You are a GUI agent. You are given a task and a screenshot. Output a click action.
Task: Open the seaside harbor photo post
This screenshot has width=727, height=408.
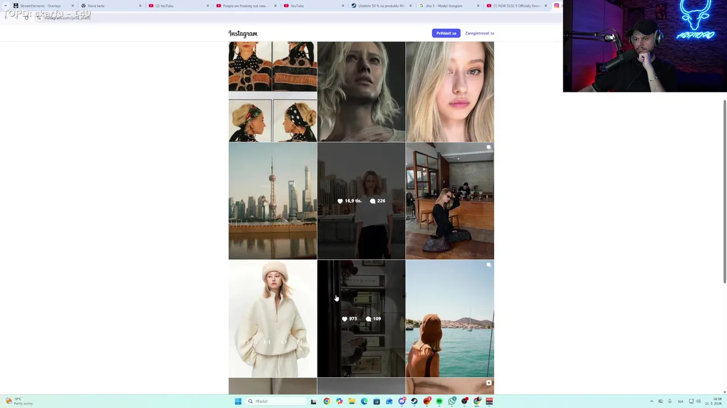(450, 318)
